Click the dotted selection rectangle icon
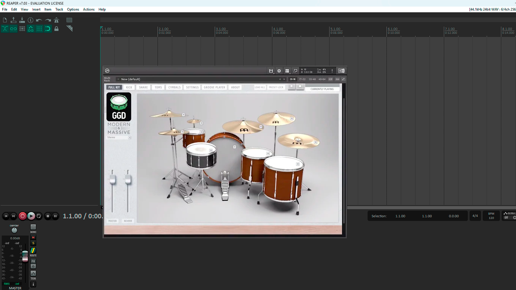 (70, 20)
